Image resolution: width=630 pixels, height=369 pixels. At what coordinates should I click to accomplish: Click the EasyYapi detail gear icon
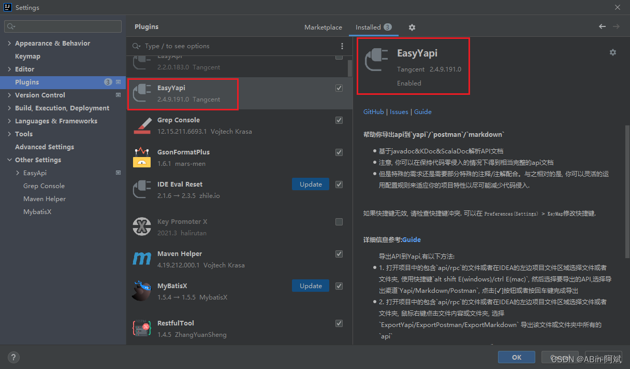click(613, 52)
